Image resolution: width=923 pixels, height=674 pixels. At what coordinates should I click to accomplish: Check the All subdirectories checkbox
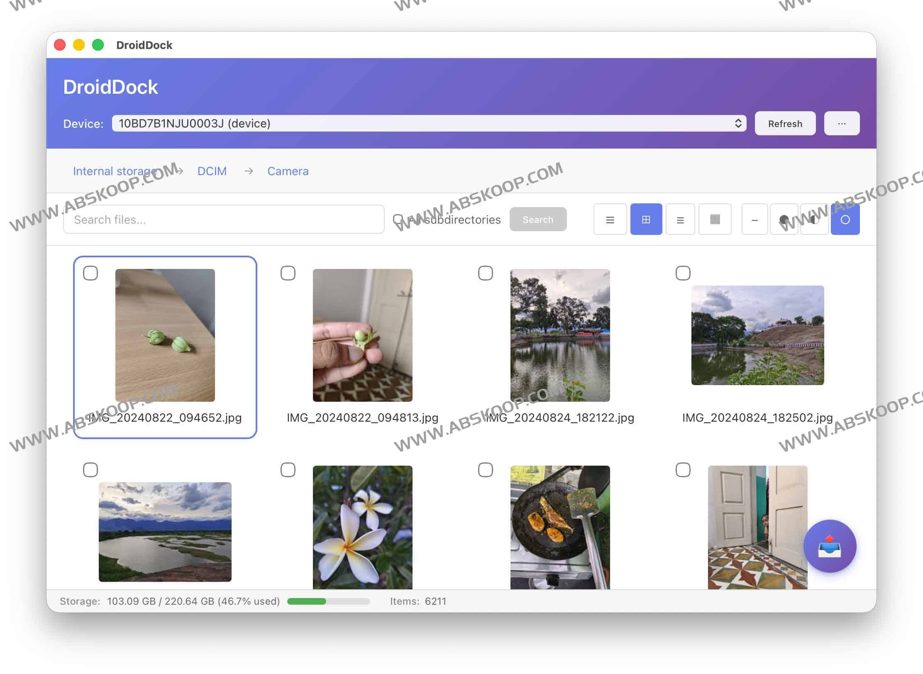[399, 219]
